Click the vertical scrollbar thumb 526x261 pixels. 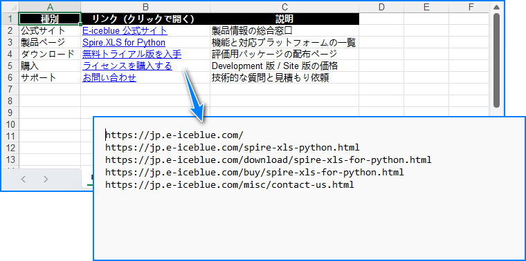pyautogui.click(x=497, y=61)
